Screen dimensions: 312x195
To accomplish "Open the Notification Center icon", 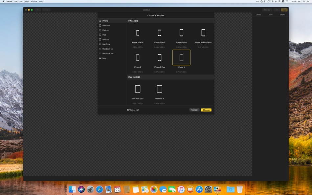I will click(309, 1).
